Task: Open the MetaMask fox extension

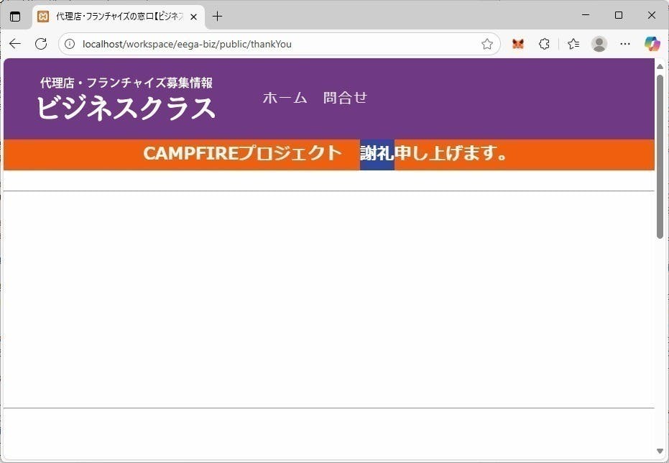Action: tap(518, 44)
